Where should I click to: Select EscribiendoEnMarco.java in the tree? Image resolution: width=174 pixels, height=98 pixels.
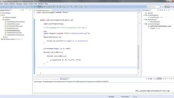click(x=14, y=26)
